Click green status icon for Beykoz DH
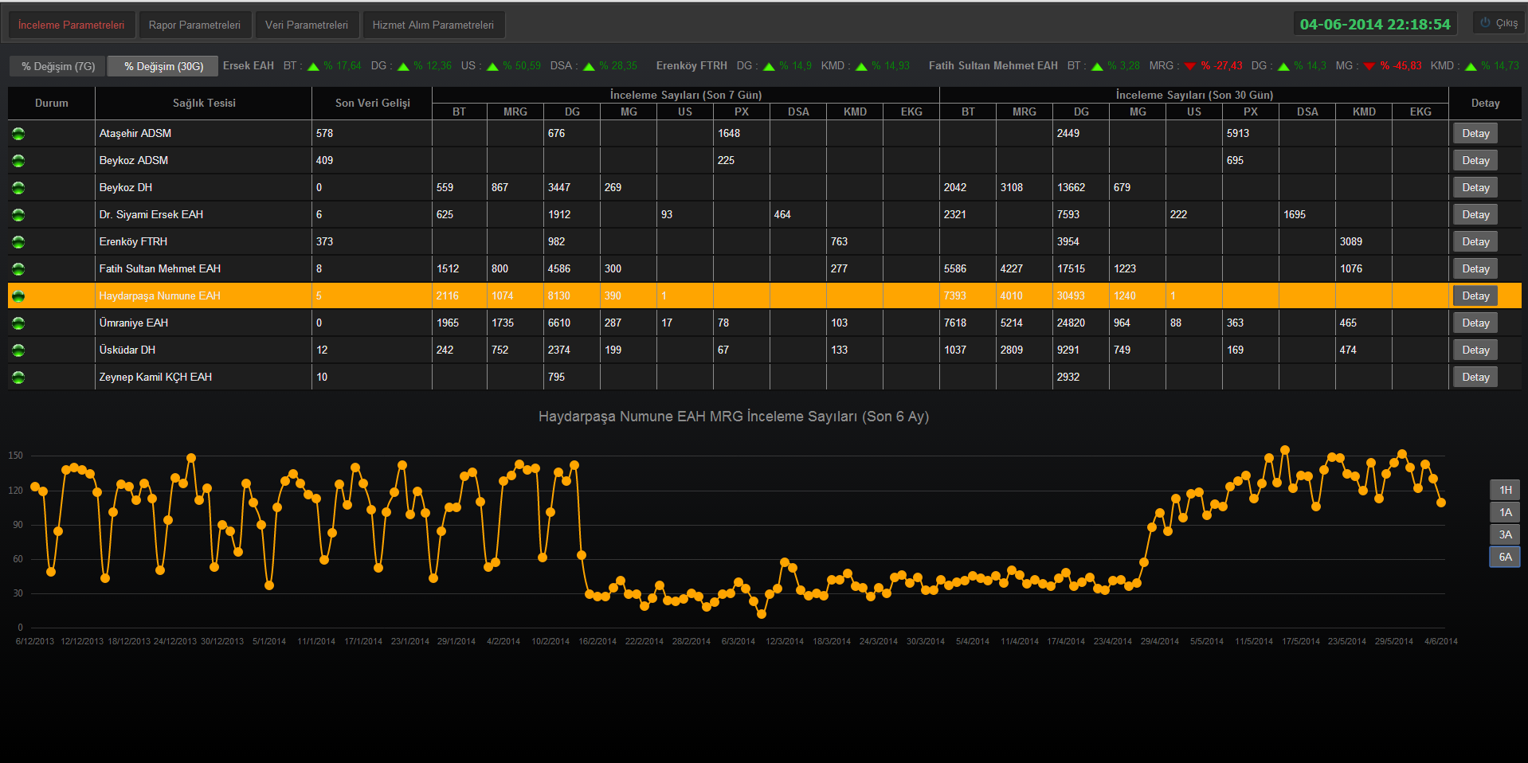The image size is (1528, 763). click(18, 188)
